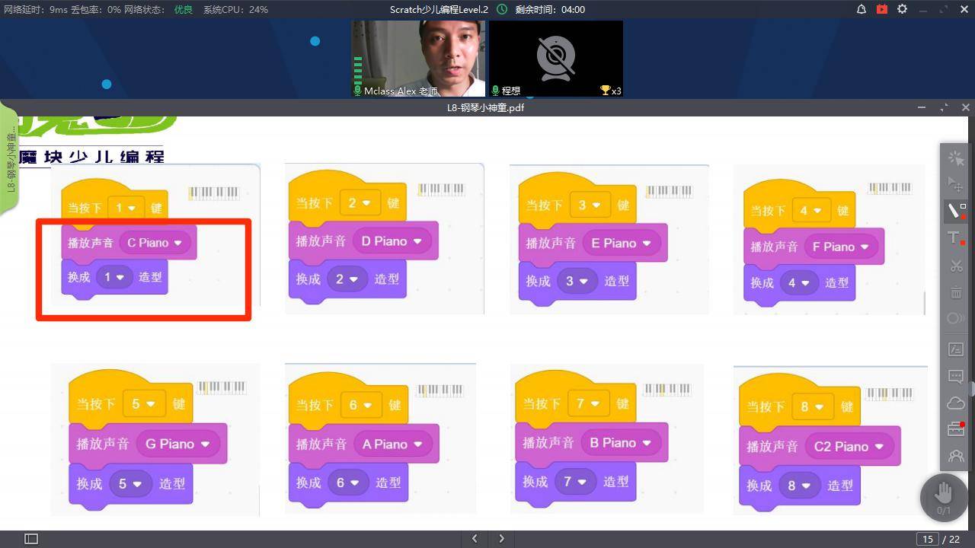
Task: Toggle the laser pointer tool
Action: click(955, 158)
